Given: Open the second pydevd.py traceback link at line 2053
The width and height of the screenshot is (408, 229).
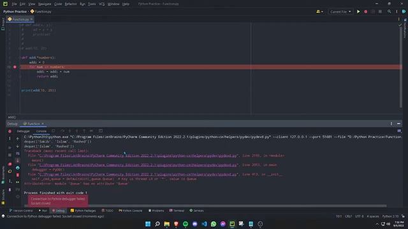Looking at the screenshot, I should click(x=138, y=165).
